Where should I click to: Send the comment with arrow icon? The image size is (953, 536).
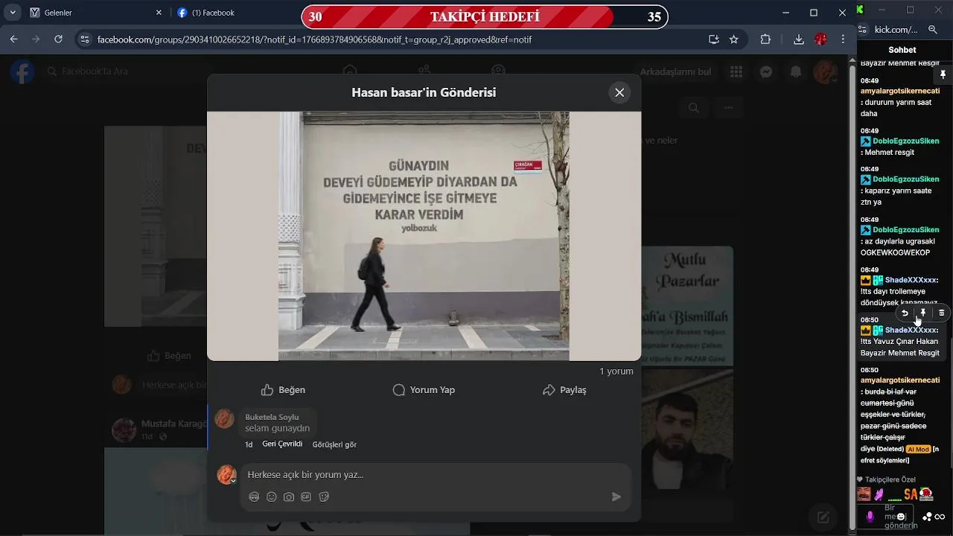[x=616, y=497]
